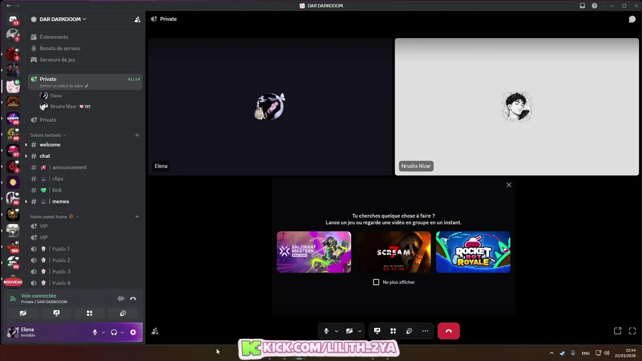
Task: Open the invite members icon beside server name
Action: 137,20
